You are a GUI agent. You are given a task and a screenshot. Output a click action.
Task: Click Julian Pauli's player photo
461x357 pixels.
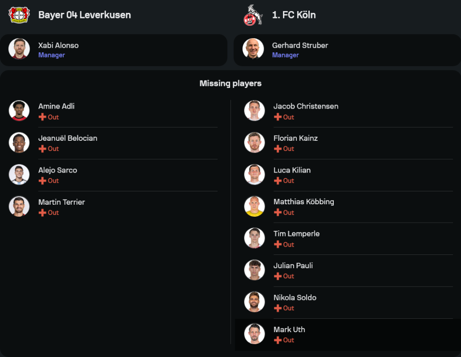(254, 270)
